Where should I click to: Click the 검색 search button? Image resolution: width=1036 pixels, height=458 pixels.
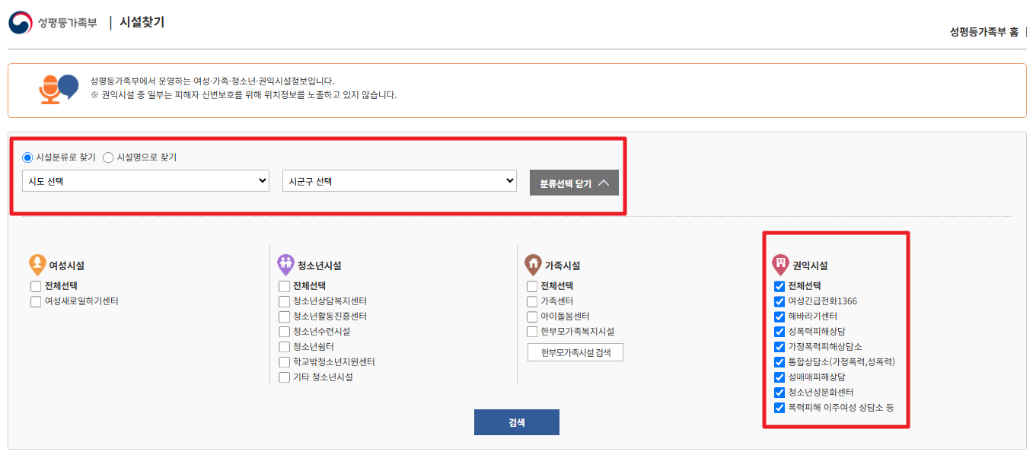click(517, 421)
